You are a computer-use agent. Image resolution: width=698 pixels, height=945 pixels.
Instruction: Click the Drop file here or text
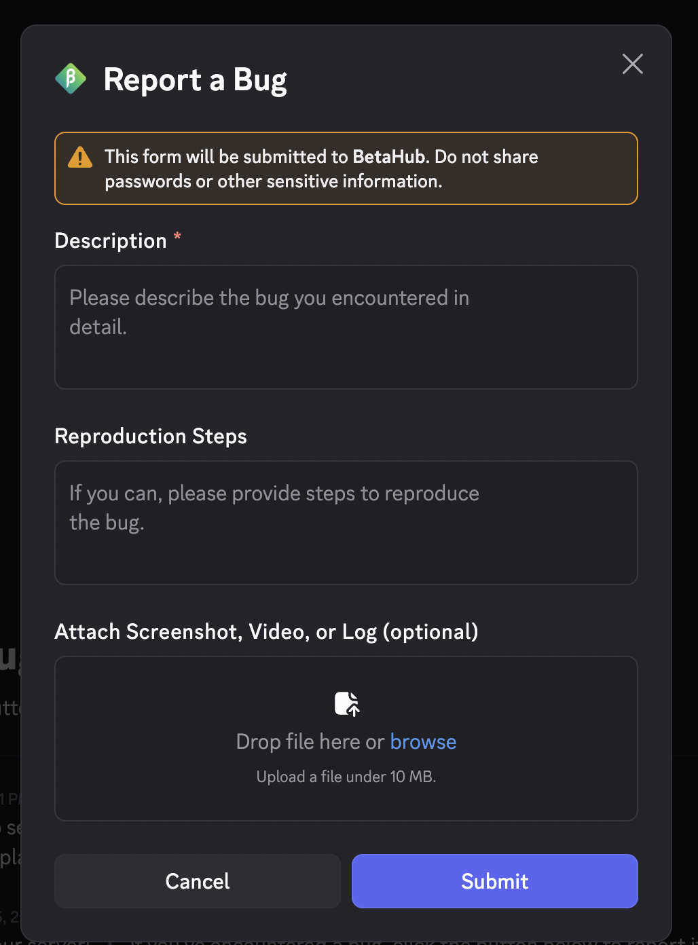click(x=310, y=741)
